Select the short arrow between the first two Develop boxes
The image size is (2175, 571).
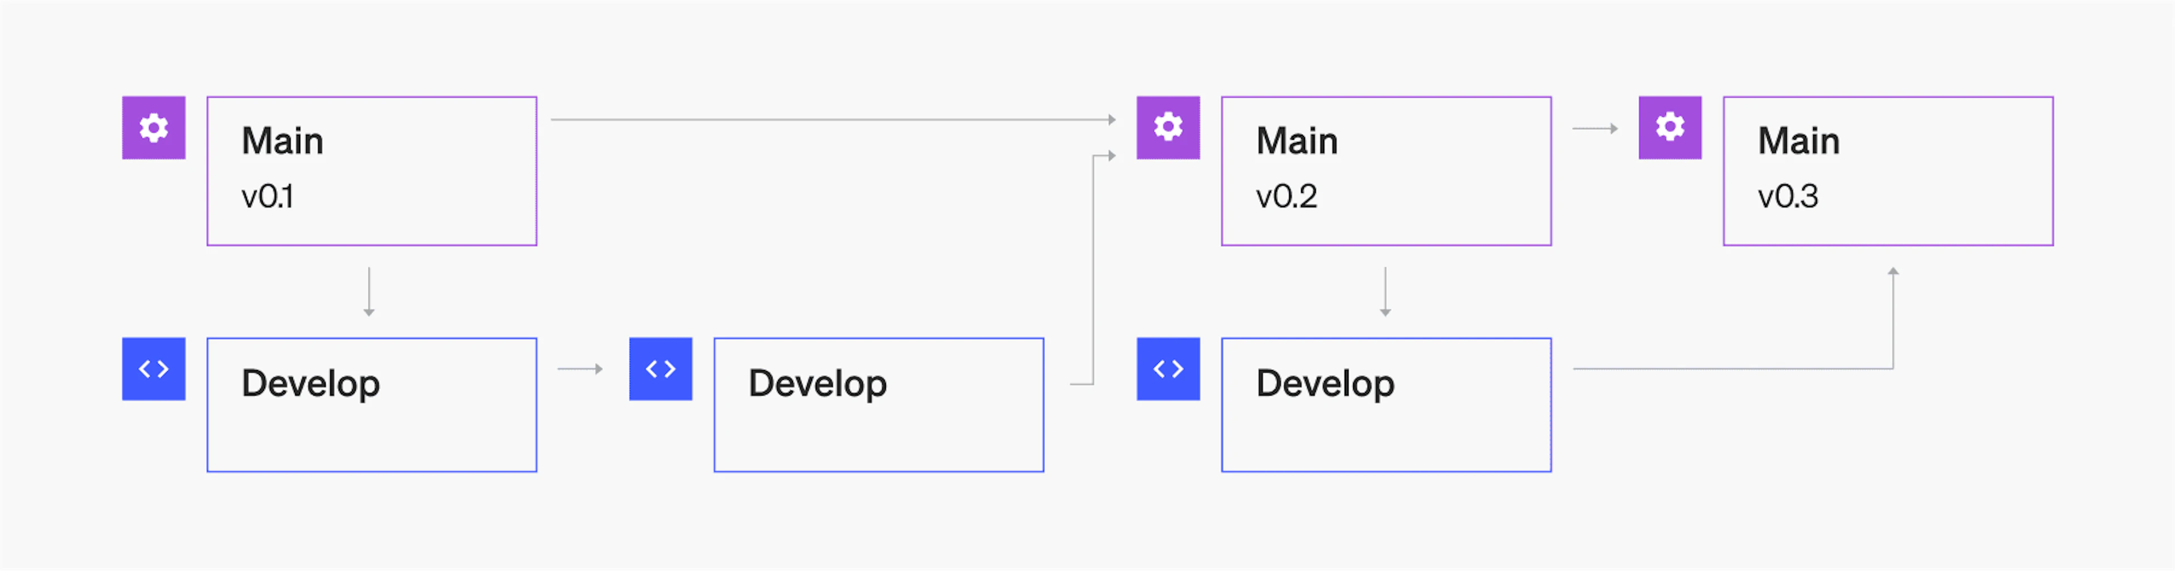[x=581, y=368]
